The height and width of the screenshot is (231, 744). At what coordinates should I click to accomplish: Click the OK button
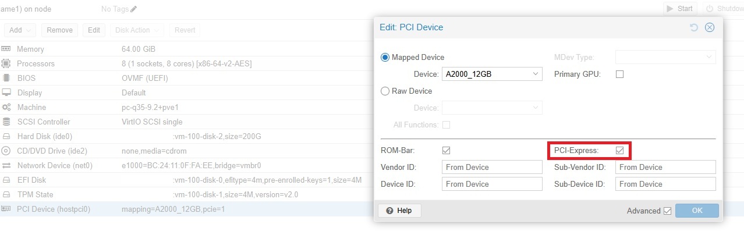pos(697,211)
